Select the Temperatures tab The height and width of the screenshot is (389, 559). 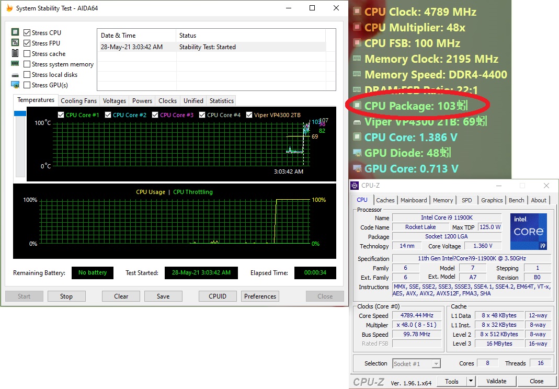(36, 100)
